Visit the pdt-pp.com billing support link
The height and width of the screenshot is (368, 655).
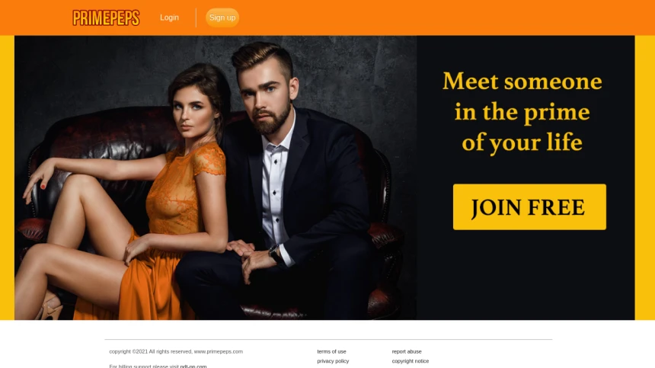pos(193,366)
